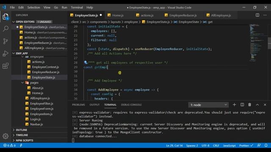Open the '1: node' terminal dropdown
Viewport: 271px width, 152px height.
[208, 105]
